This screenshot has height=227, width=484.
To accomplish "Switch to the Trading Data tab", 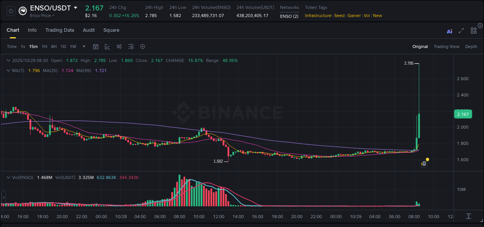I will [x=60, y=30].
